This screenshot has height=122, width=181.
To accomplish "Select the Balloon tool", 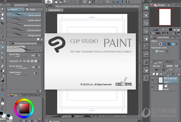I will (x=2, y=104).
